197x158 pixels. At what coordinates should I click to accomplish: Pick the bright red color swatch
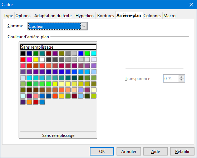click(23, 60)
